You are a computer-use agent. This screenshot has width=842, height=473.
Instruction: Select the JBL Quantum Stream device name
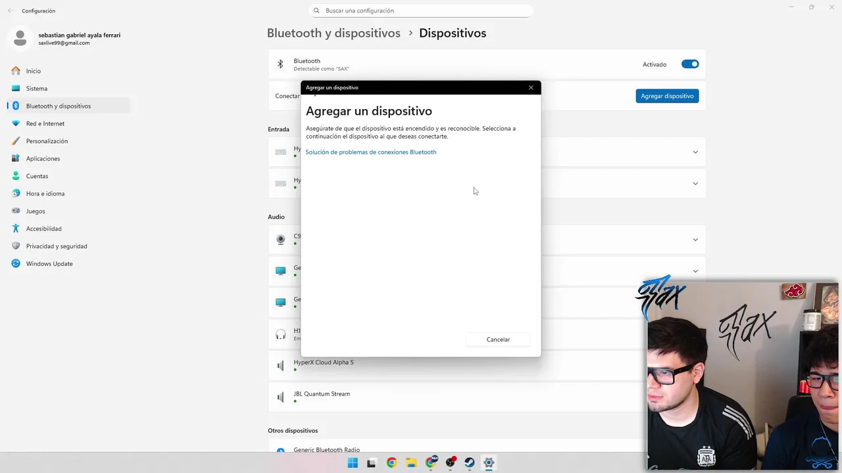pyautogui.click(x=322, y=394)
